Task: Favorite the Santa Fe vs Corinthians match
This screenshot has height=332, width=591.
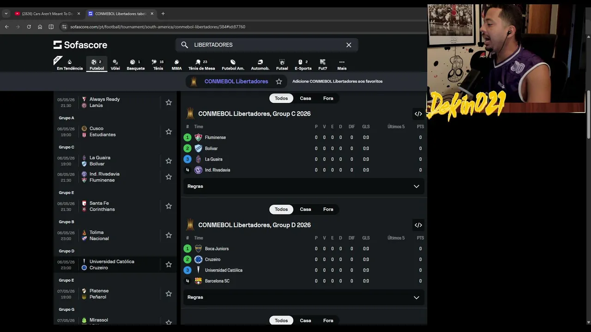Action: coord(169,206)
